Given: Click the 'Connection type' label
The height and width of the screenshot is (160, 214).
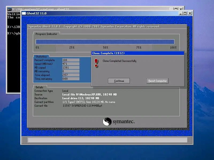Looking at the screenshot, I should pos(44,91).
